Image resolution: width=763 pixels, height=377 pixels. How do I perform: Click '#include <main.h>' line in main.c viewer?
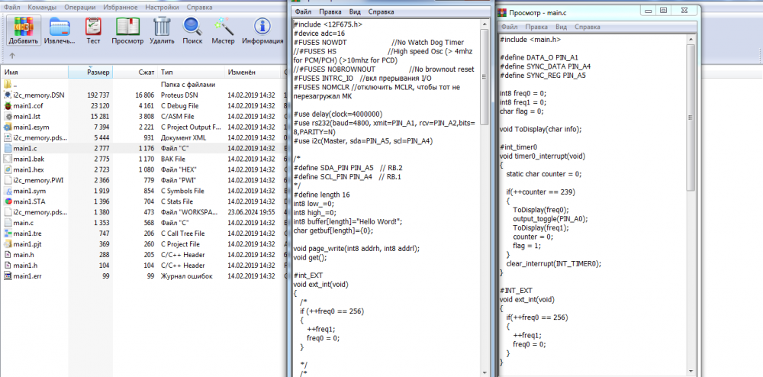pos(530,40)
